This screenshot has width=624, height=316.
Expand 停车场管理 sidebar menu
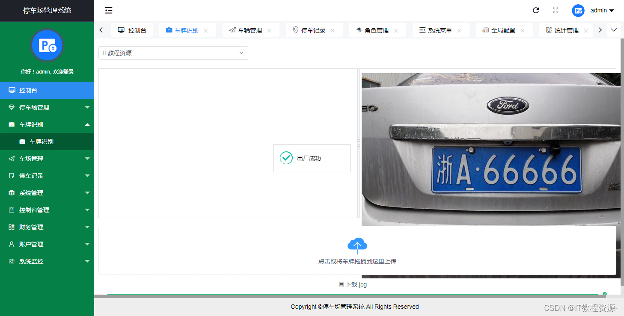47,107
